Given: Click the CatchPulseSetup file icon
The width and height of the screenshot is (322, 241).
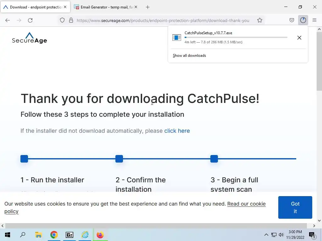Looking at the screenshot, I should pos(177,38).
